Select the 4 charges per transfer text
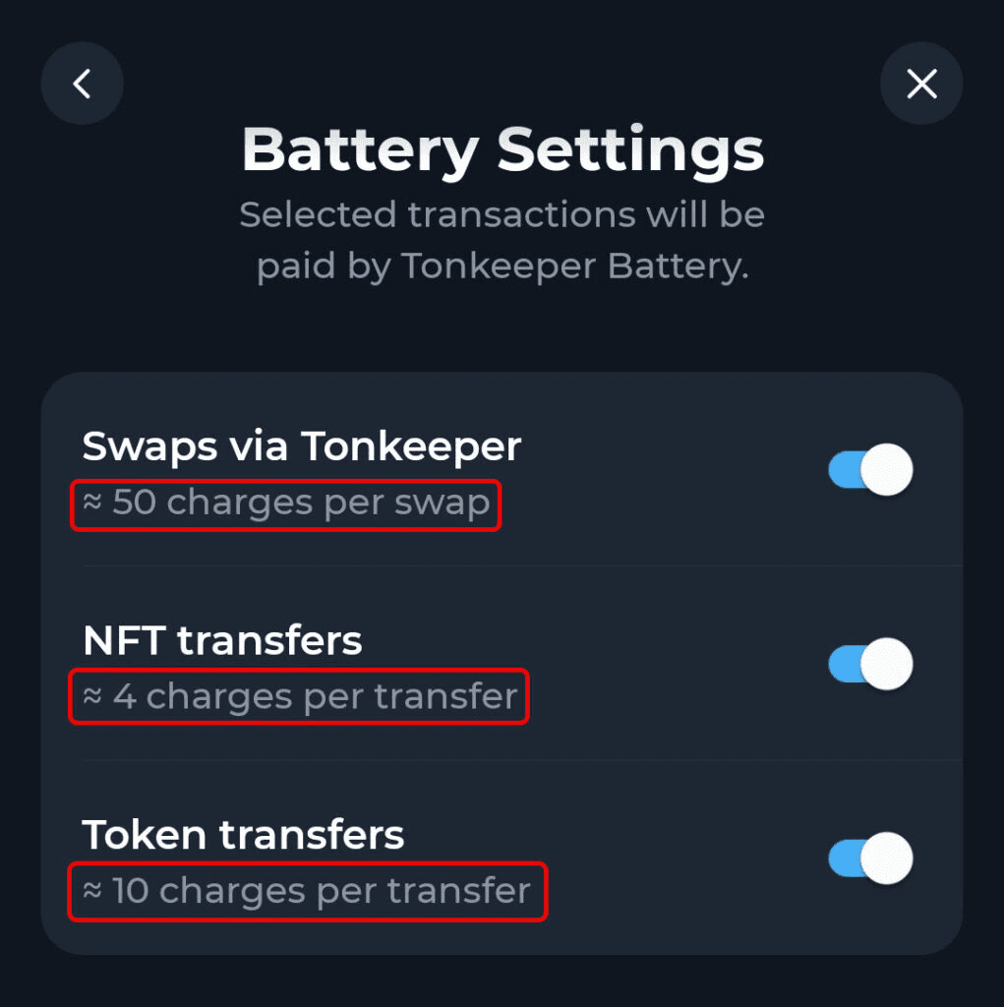Image resolution: width=1004 pixels, height=1007 pixels. pyautogui.click(x=315, y=697)
